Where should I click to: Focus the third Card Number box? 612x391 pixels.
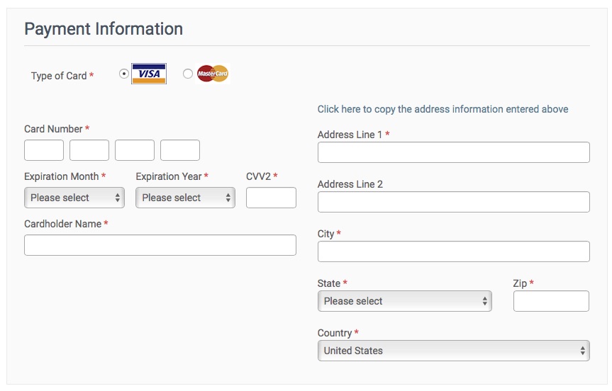(135, 150)
